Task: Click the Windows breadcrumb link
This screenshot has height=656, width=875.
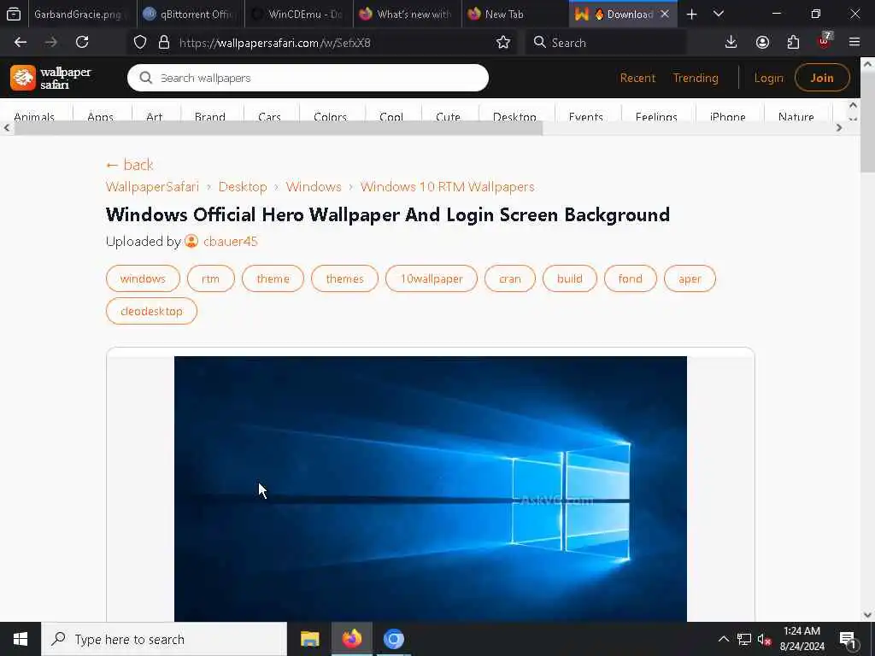Action: [314, 187]
